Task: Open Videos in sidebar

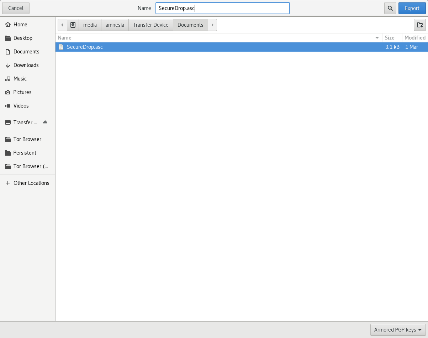Action: [x=27, y=106]
